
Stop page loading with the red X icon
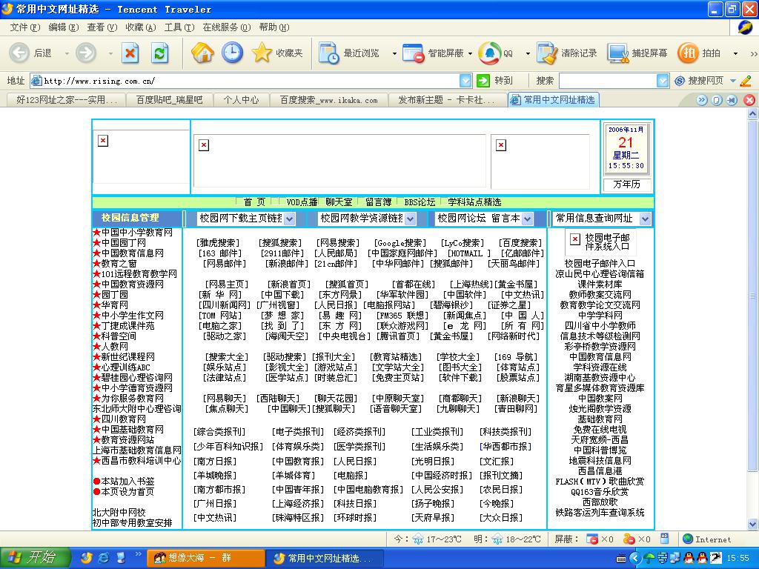(130, 53)
